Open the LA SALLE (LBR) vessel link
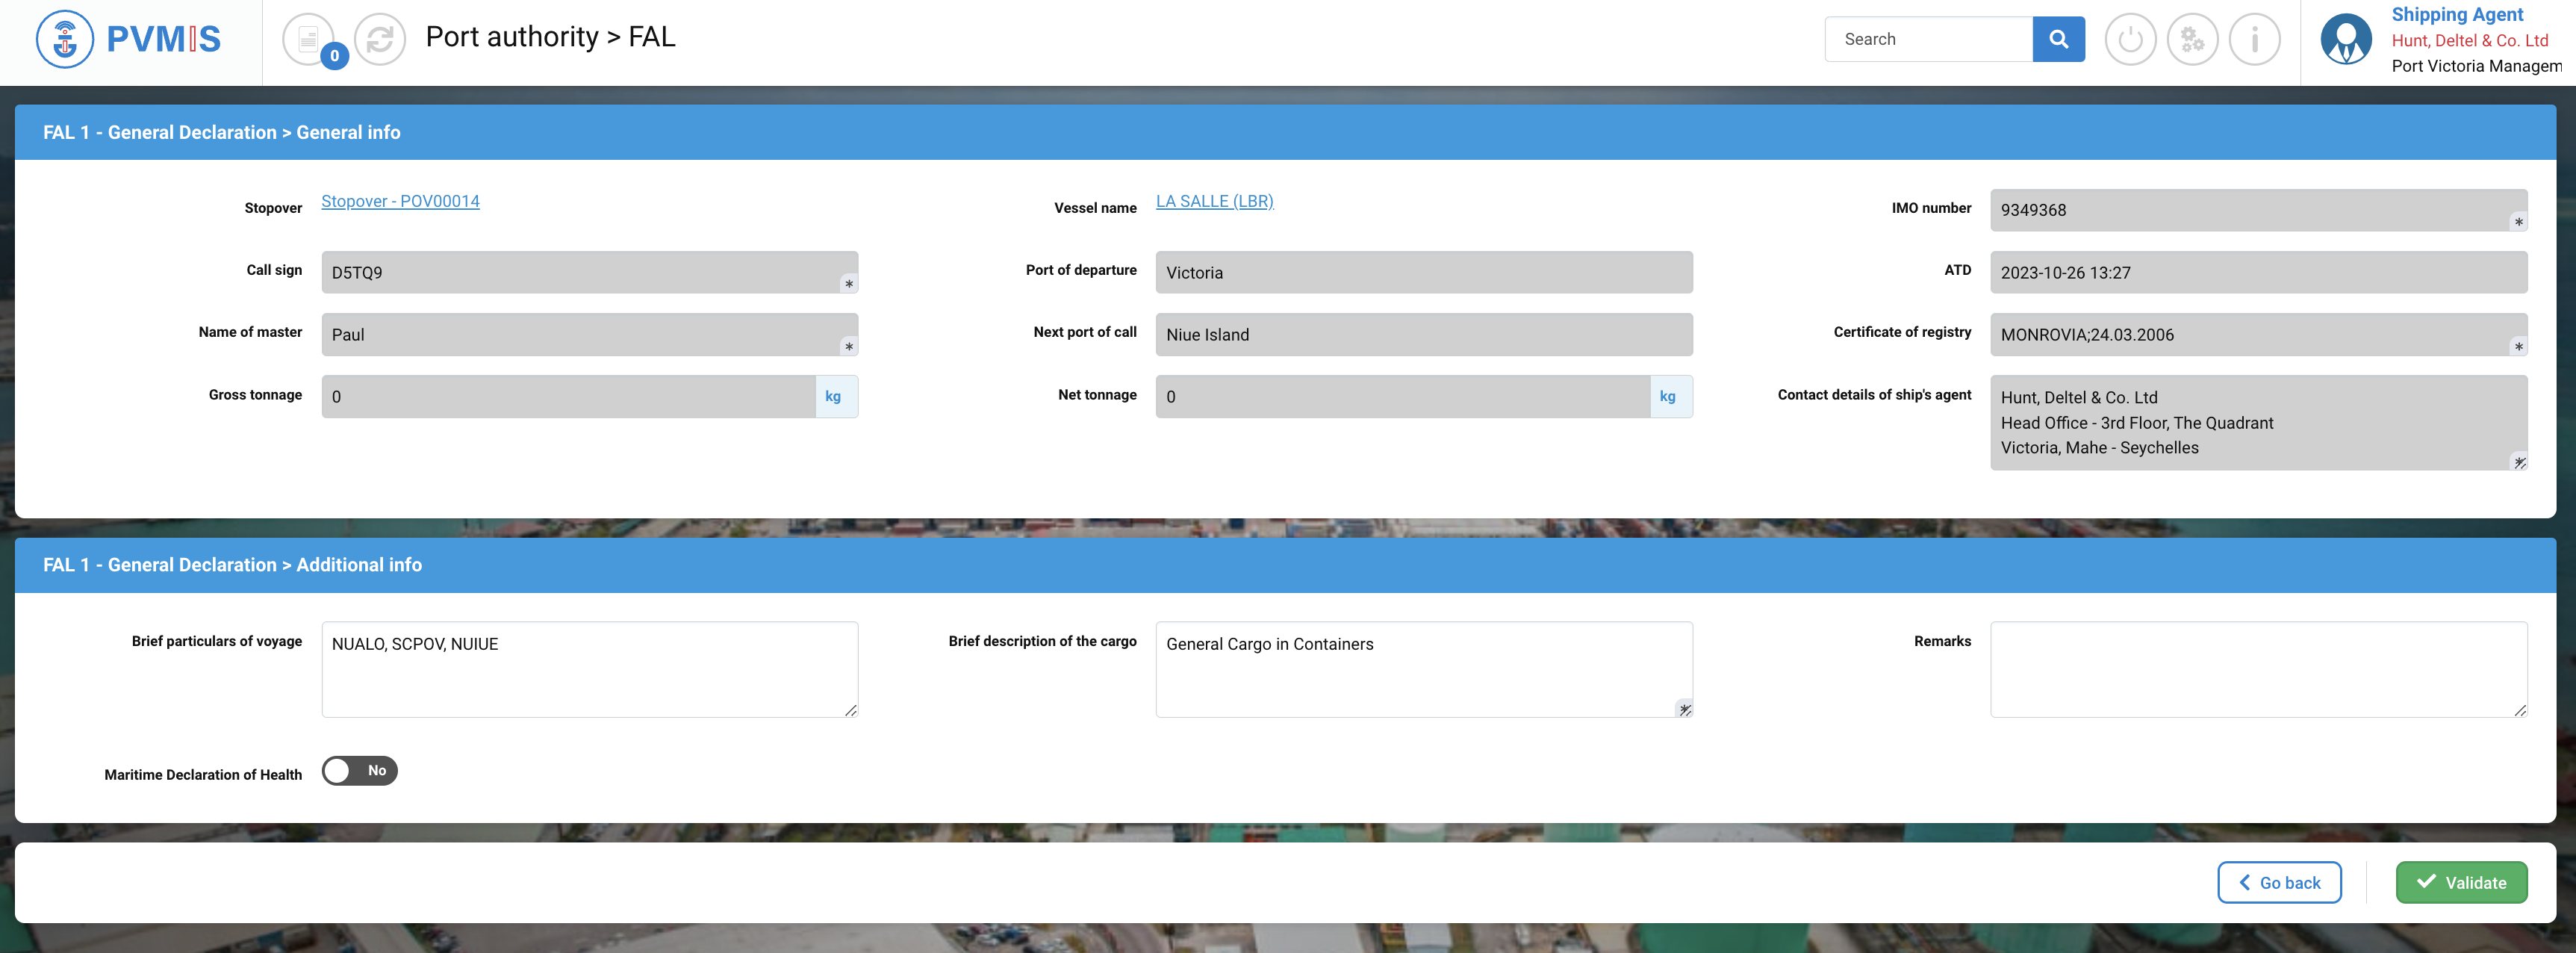 pos(1214,201)
